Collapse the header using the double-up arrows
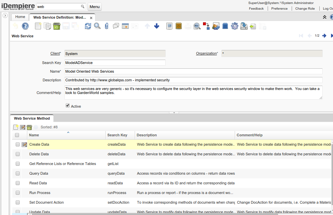The width and height of the screenshot is (333, 215). [x=325, y=17]
